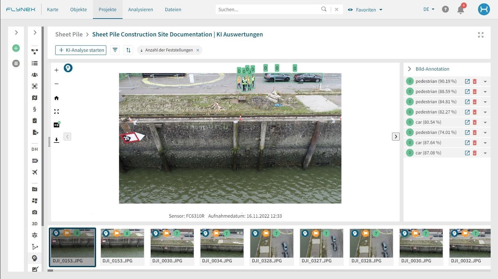
Task: Click the home view reset icon
Action: tap(57, 98)
